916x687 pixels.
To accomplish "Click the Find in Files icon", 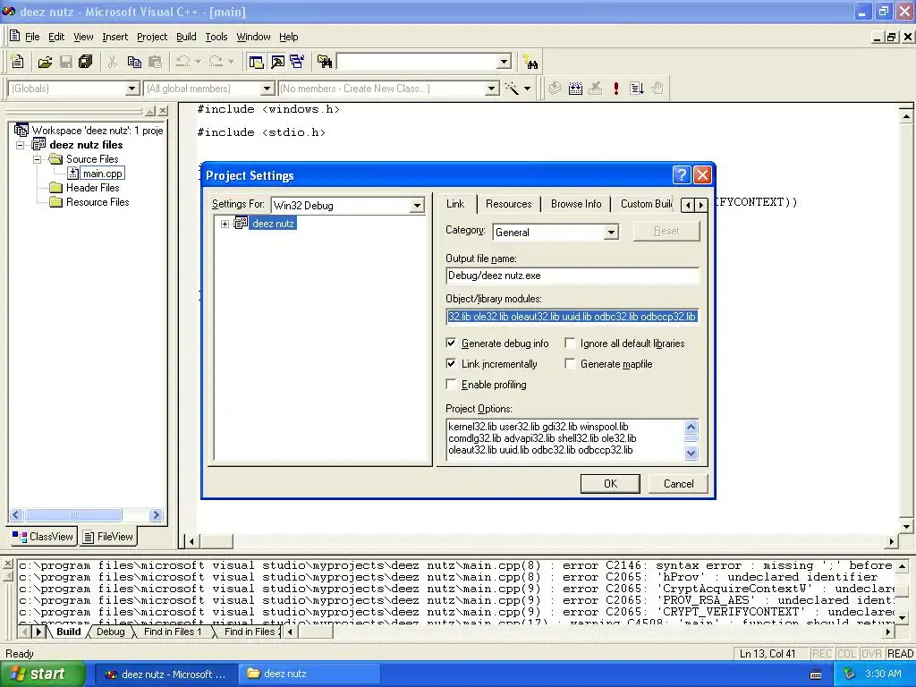I will [324, 62].
